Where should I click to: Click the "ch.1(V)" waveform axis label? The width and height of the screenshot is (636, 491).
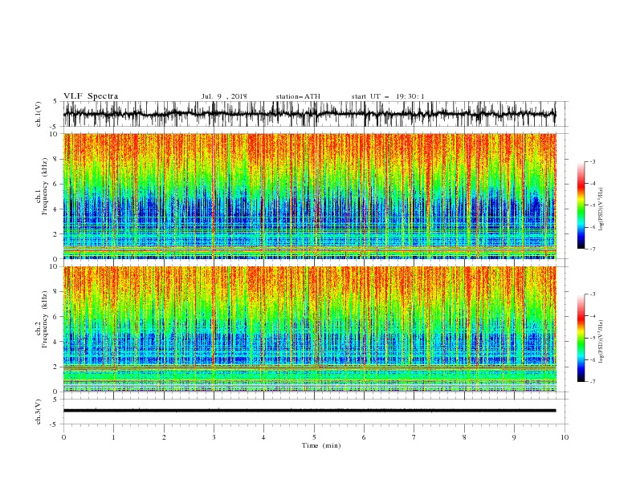[39, 114]
